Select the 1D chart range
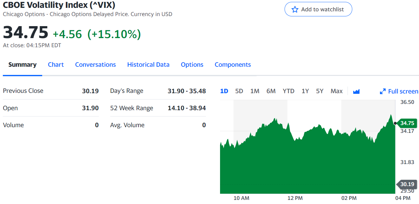Viewport: 419px width, 204px height. (x=224, y=91)
